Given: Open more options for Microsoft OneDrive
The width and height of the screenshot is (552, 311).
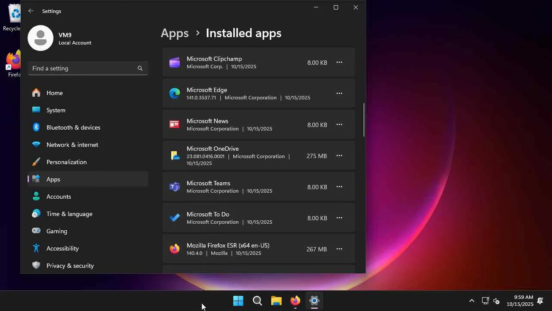Looking at the screenshot, I should (339, 156).
